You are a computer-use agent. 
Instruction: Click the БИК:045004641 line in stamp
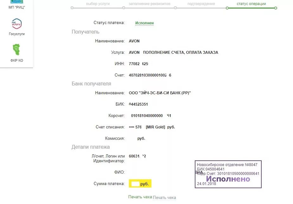[211, 169]
